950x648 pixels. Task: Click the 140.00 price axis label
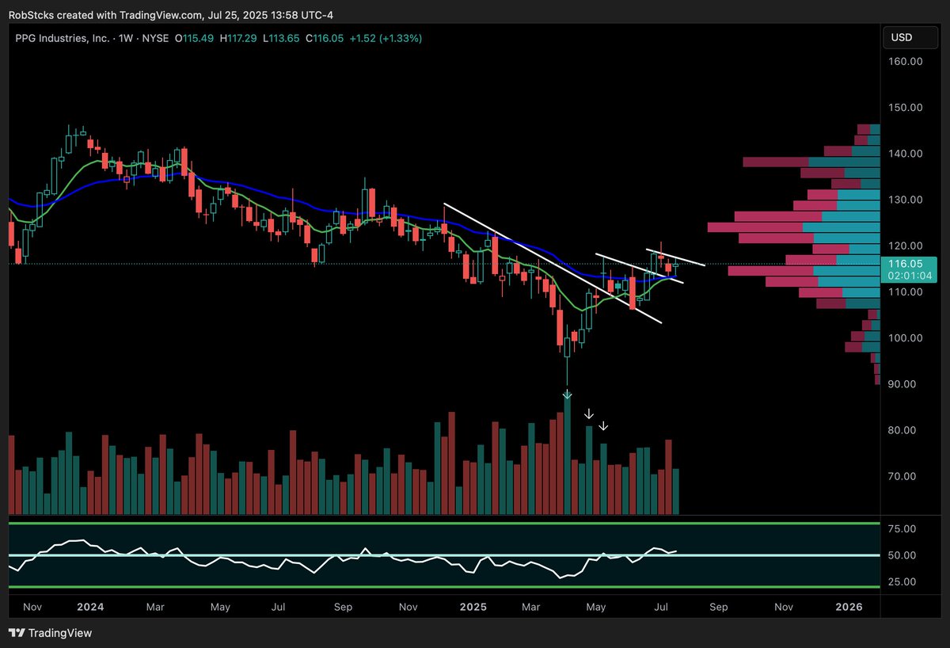(x=903, y=154)
